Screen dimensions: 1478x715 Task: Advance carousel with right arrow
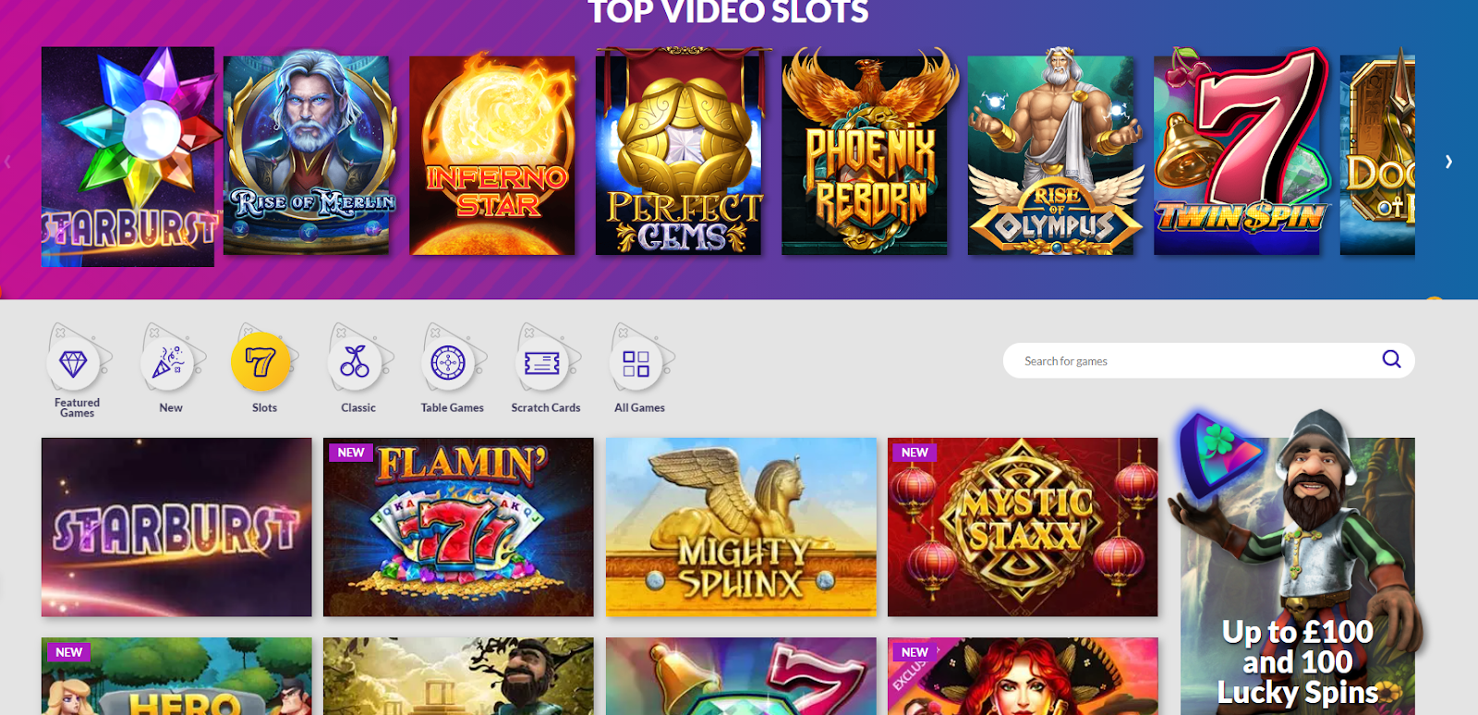tap(1448, 162)
